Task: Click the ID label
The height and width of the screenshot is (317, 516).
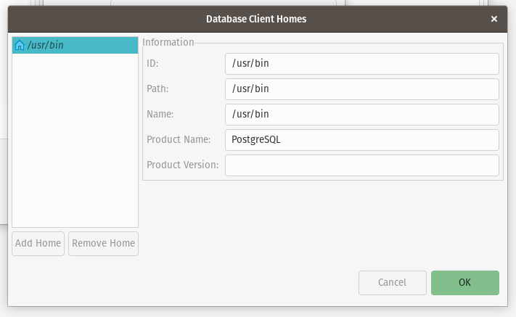Action: [152, 63]
